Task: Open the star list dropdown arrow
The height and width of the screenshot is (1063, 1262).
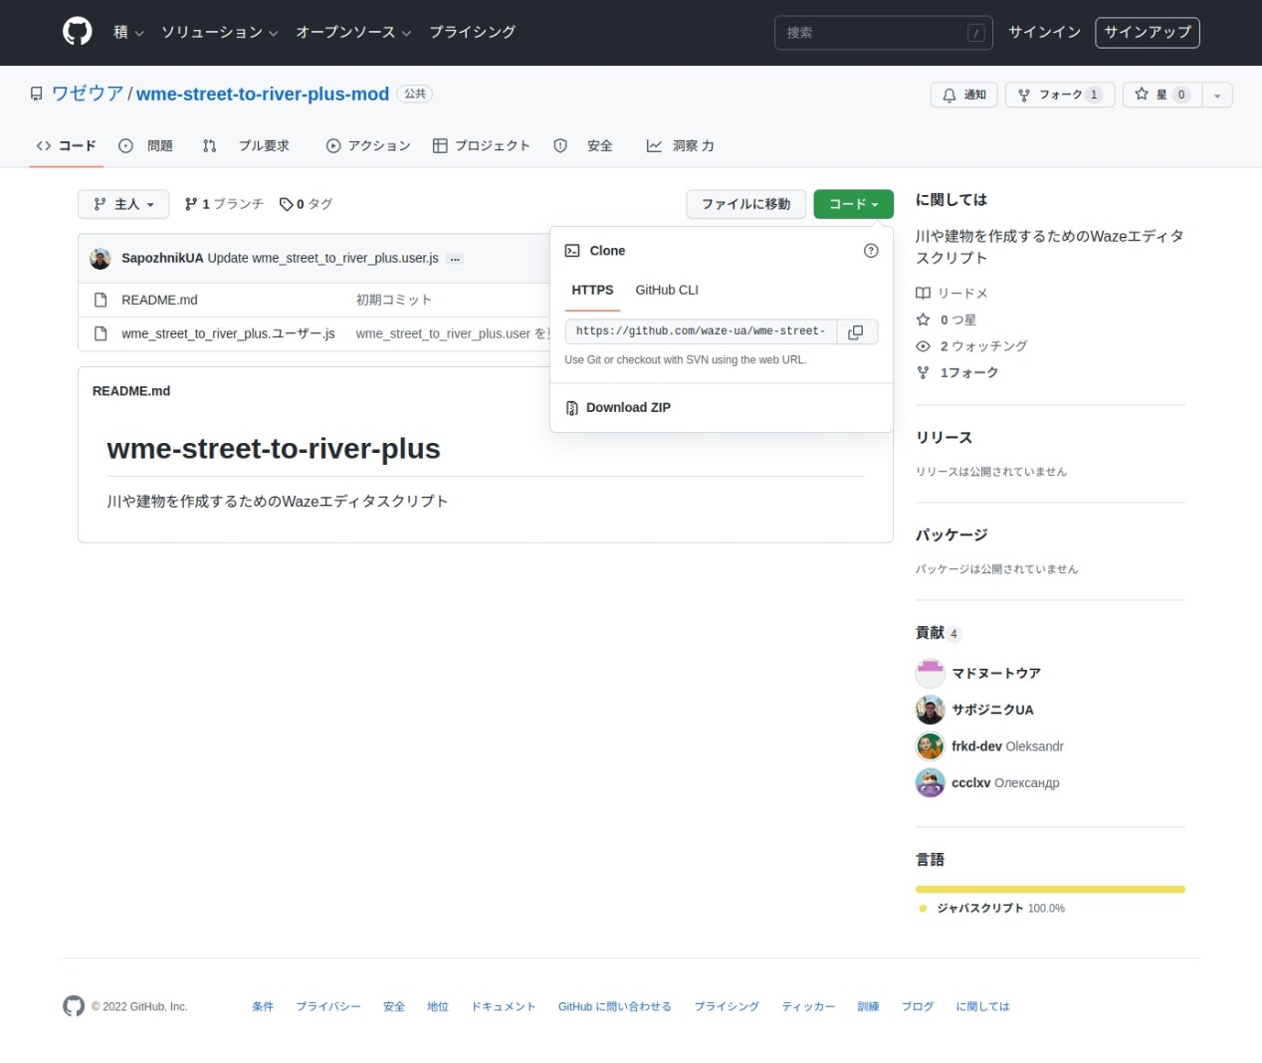Action: (1217, 95)
